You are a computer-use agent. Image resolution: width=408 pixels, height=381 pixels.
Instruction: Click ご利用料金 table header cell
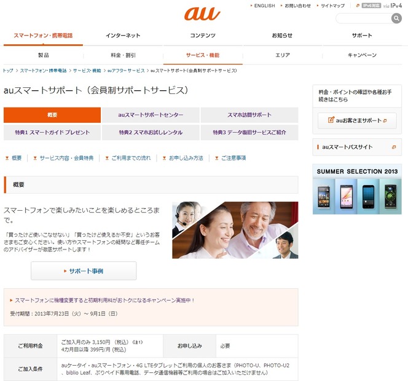(x=31, y=346)
